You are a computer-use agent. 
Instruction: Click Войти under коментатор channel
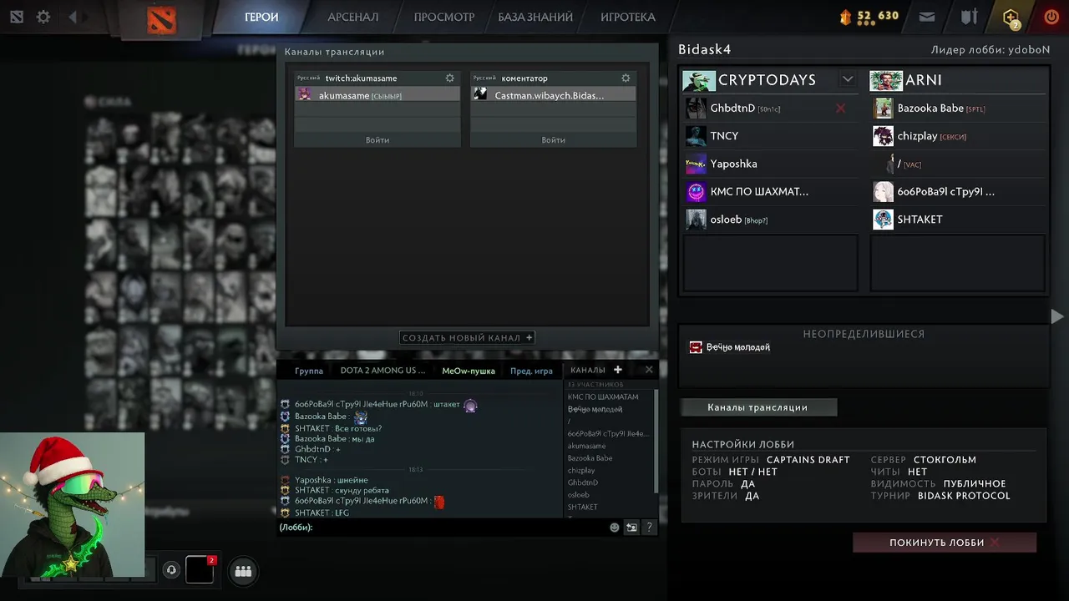click(553, 140)
